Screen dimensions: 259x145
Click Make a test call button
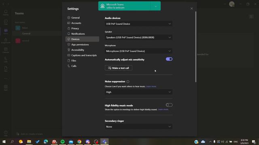coord(119,68)
